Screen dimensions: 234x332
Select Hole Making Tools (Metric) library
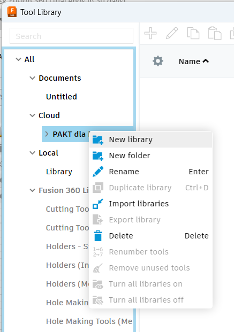[90, 321]
